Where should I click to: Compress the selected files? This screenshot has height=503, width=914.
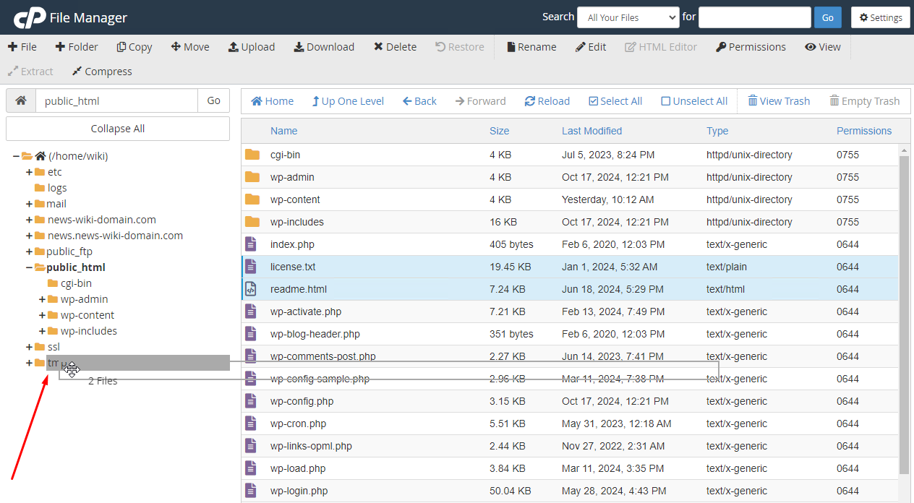click(x=102, y=72)
